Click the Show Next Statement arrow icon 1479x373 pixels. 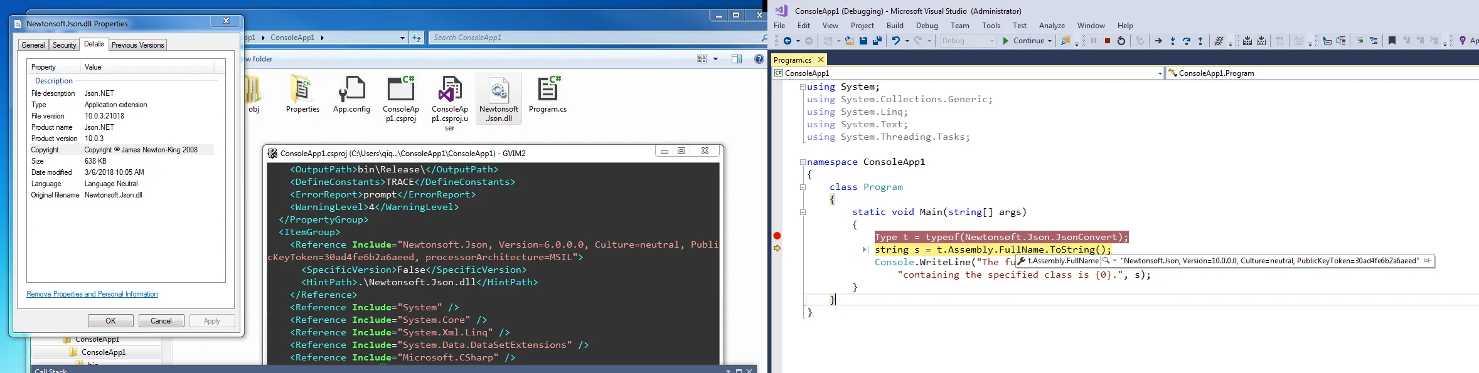point(1158,41)
